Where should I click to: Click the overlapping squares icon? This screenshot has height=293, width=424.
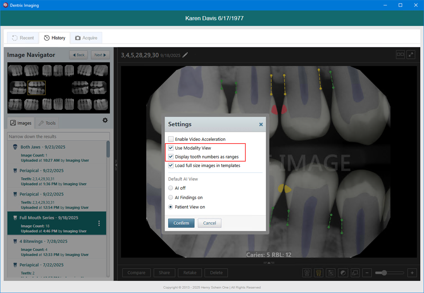(x=355, y=273)
